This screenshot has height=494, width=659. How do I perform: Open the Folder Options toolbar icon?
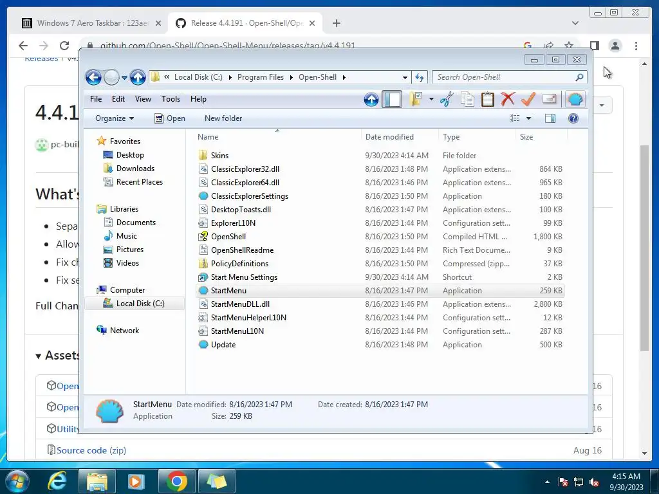coord(416,100)
